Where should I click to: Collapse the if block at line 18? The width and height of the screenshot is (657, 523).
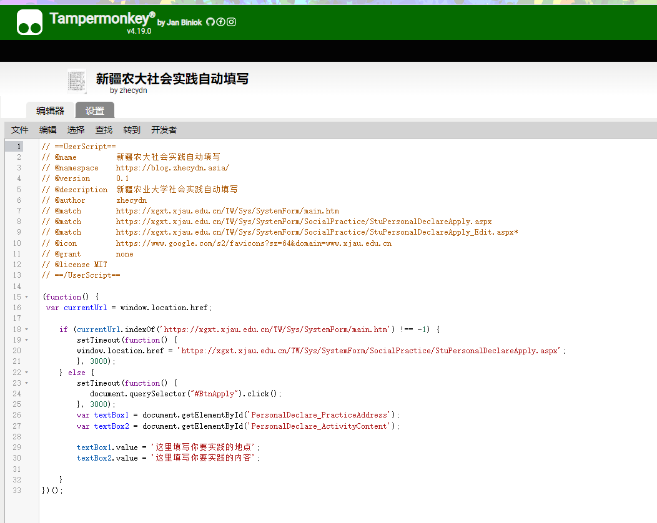coord(26,330)
